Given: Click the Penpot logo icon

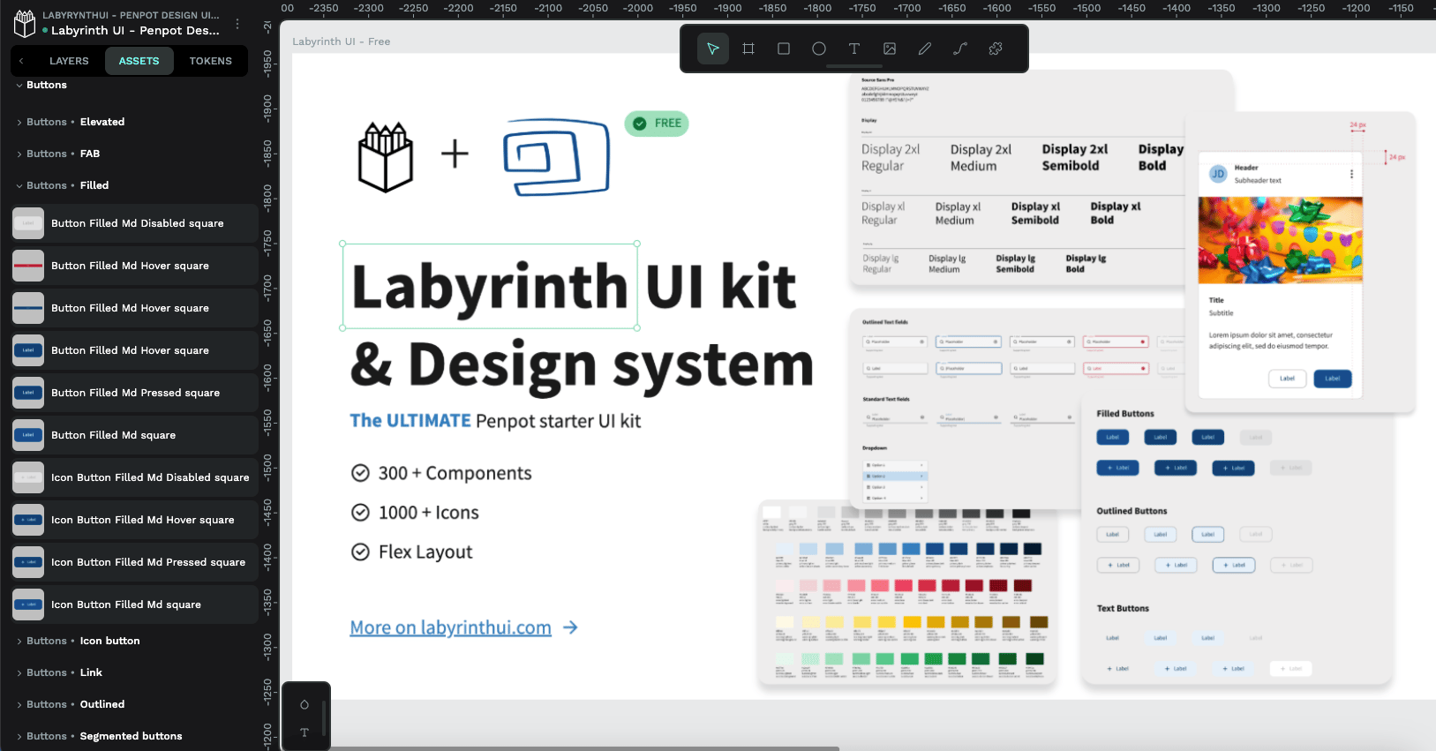Looking at the screenshot, I should 25,23.
